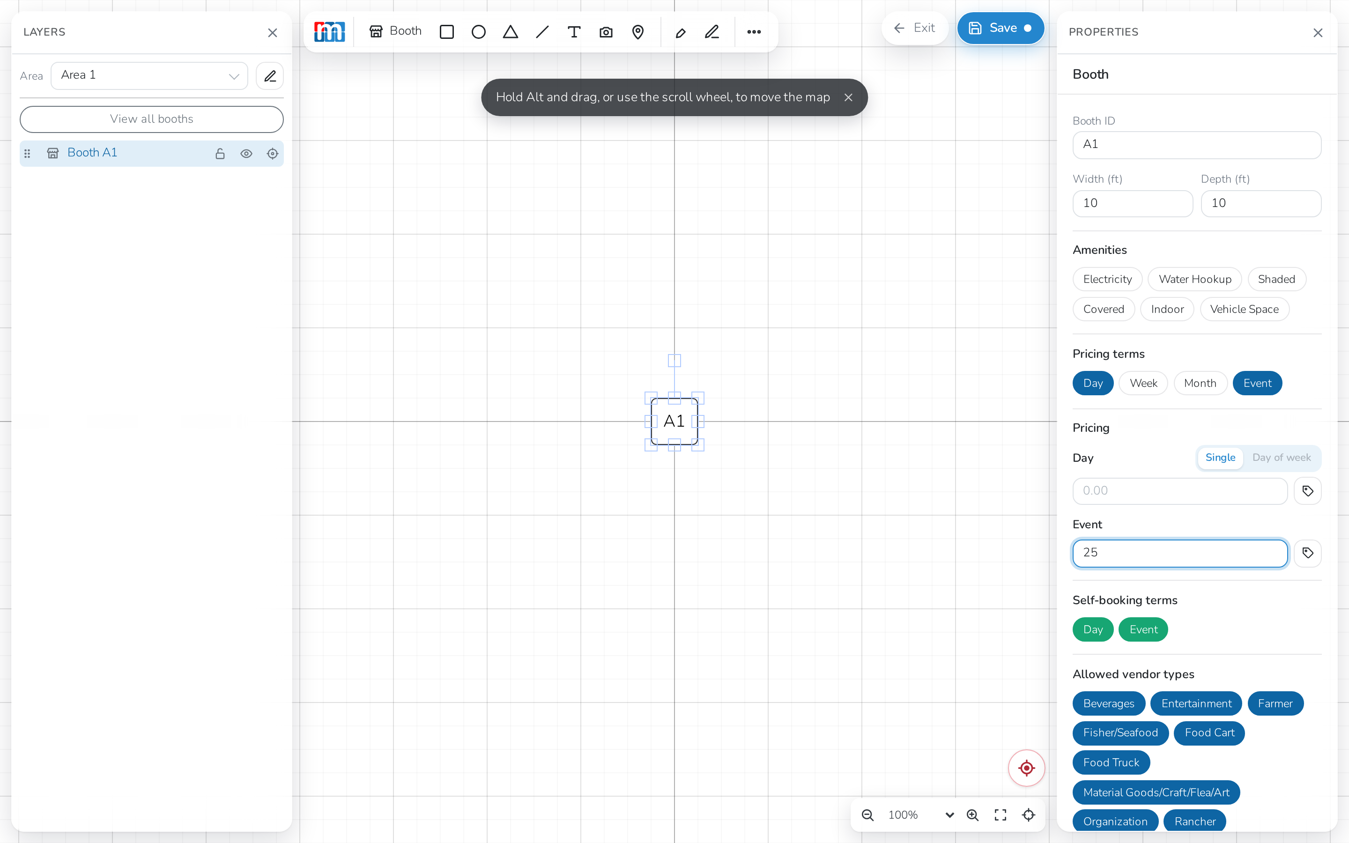Click View all booths button
The image size is (1349, 843).
tap(152, 119)
